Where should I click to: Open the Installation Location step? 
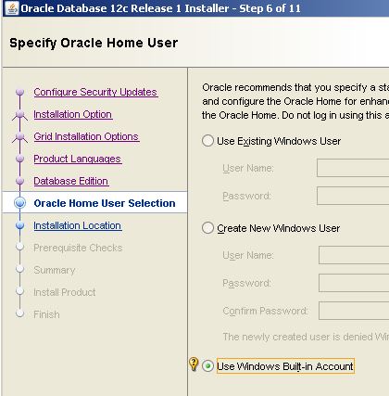(78, 225)
